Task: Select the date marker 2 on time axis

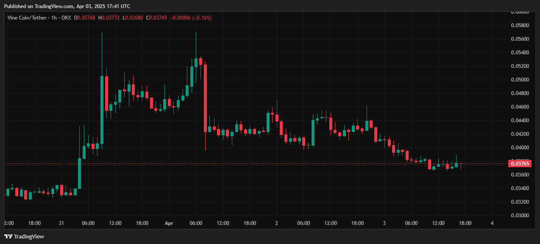Action: tap(276, 223)
